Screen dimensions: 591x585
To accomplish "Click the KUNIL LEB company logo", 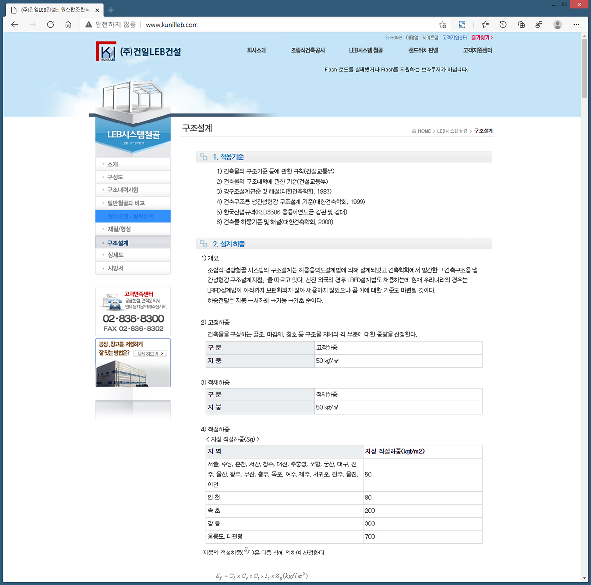I will point(138,52).
